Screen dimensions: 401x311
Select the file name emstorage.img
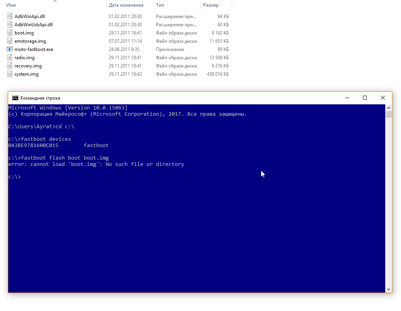point(30,41)
